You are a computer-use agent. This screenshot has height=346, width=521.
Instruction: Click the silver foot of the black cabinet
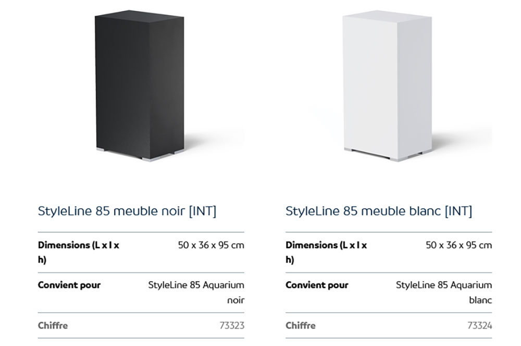150,159
